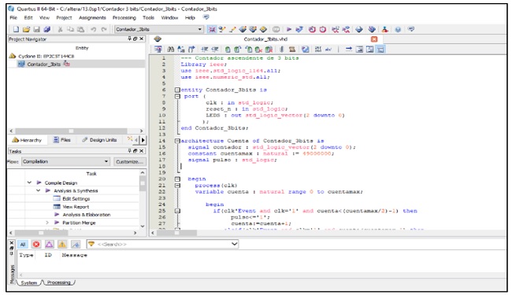Select the System messages tab
The width and height of the screenshot is (512, 295).
[x=28, y=282]
